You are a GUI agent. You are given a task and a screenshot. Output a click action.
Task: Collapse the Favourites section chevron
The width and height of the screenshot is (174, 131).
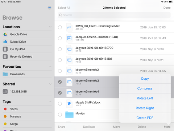tap(50, 67)
